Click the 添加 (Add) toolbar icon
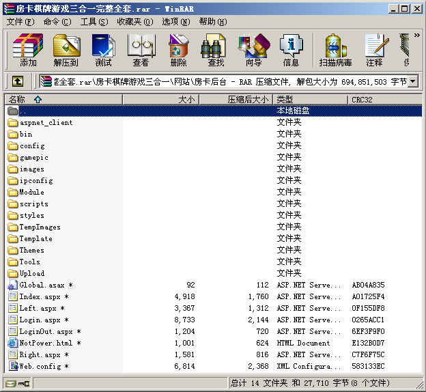Image resolution: width=426 pixels, height=392 pixels. tap(28, 49)
